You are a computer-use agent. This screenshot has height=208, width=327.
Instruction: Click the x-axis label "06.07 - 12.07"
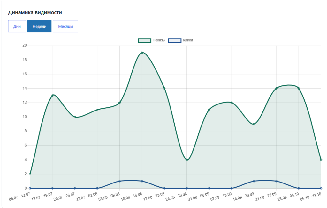tap(19, 196)
